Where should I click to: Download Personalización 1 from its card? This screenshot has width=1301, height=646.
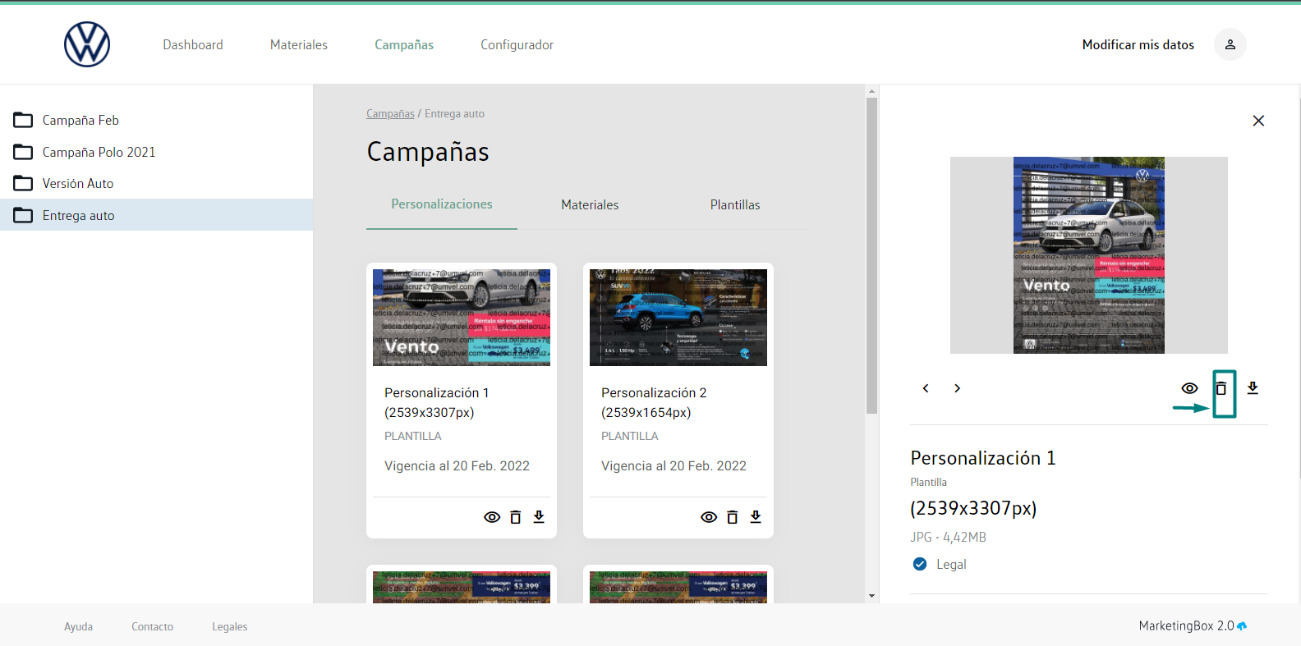539,516
